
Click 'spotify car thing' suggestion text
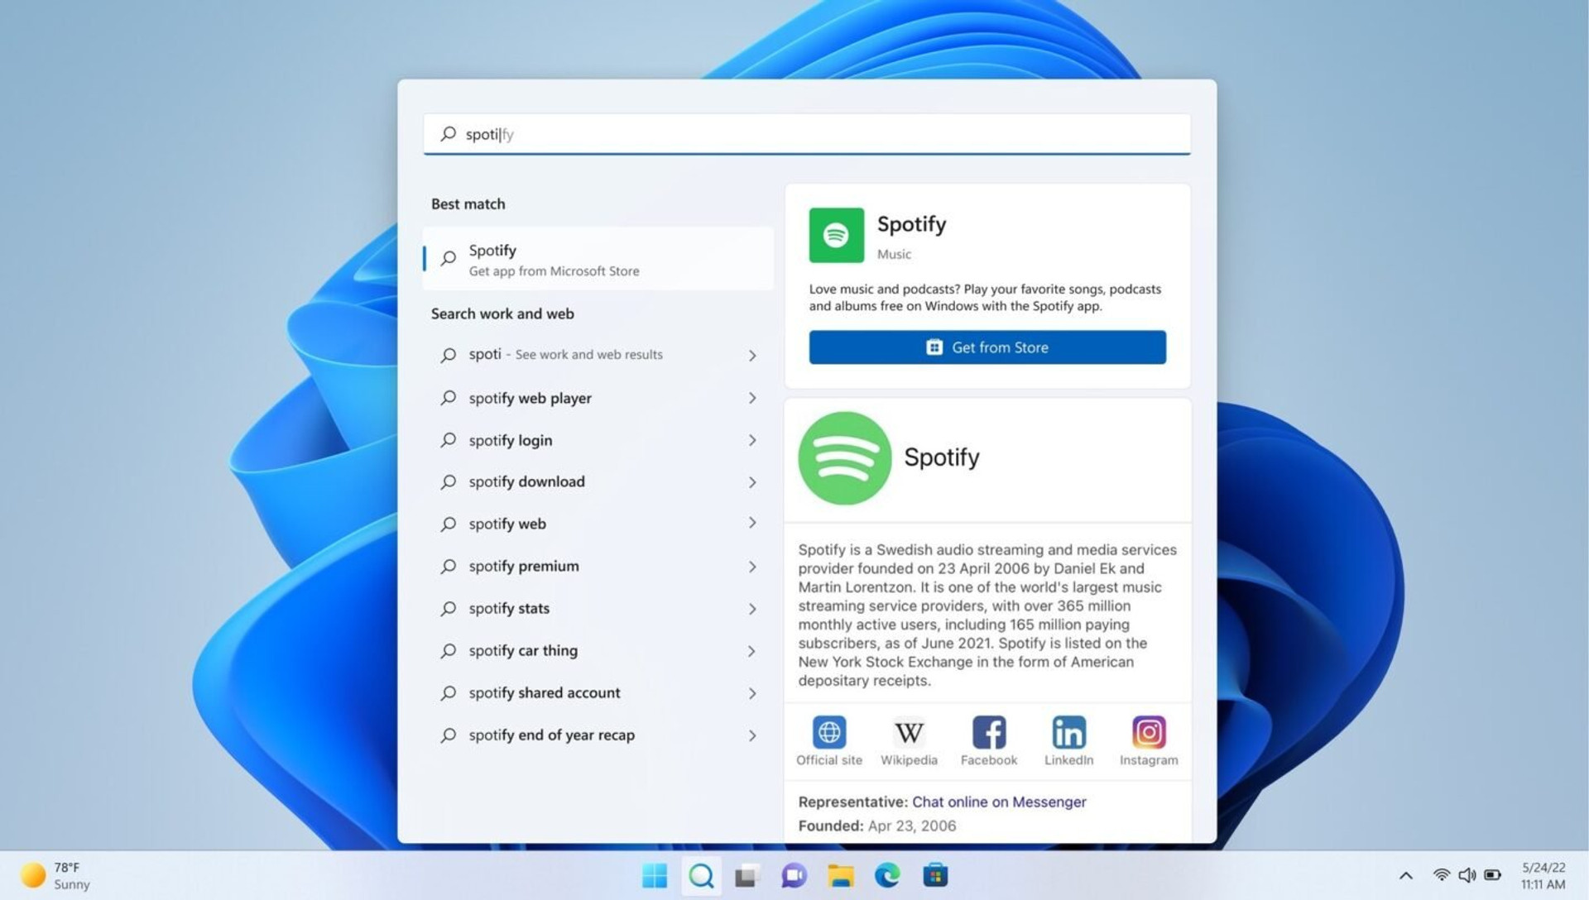pyautogui.click(x=523, y=650)
